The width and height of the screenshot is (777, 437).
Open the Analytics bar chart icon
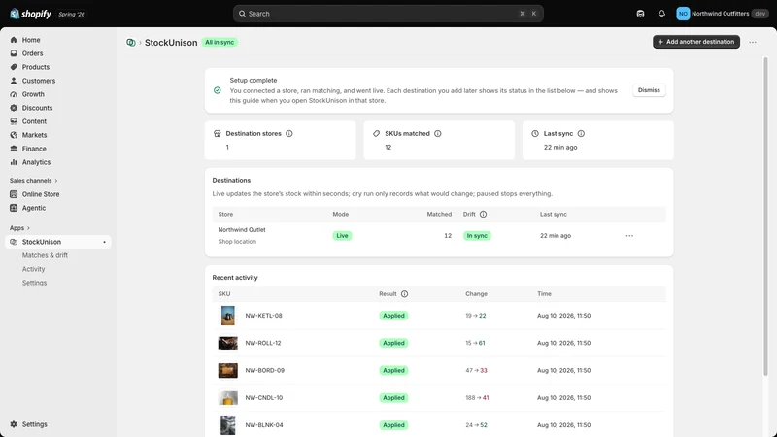14,162
